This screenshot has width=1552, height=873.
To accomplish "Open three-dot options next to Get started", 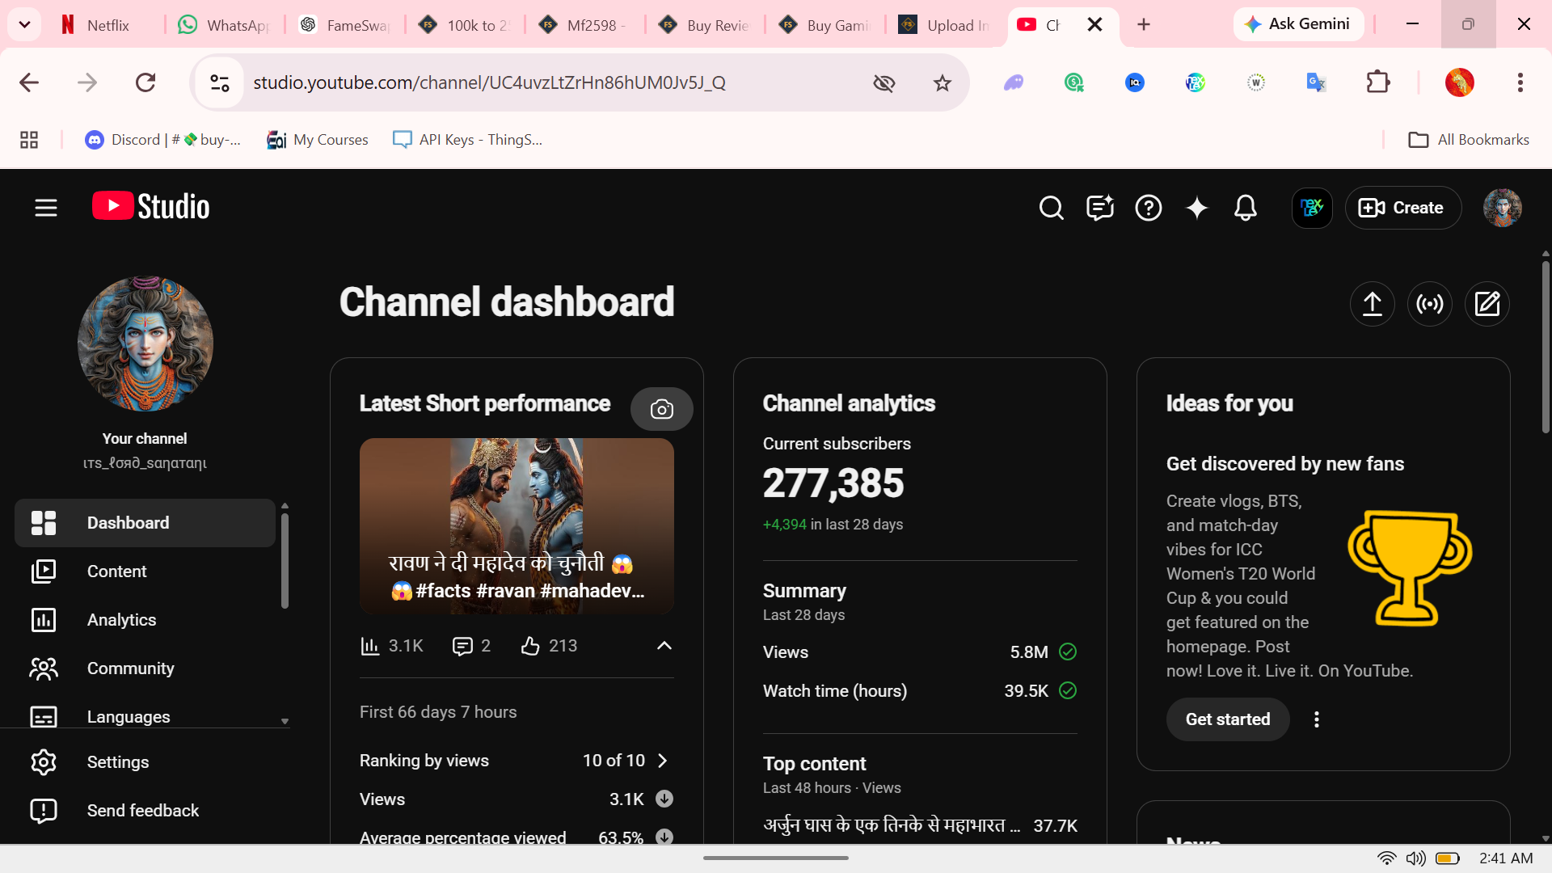I will [1316, 719].
